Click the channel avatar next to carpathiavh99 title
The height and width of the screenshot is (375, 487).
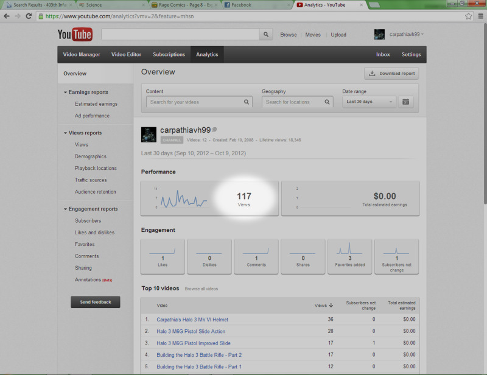[149, 135]
